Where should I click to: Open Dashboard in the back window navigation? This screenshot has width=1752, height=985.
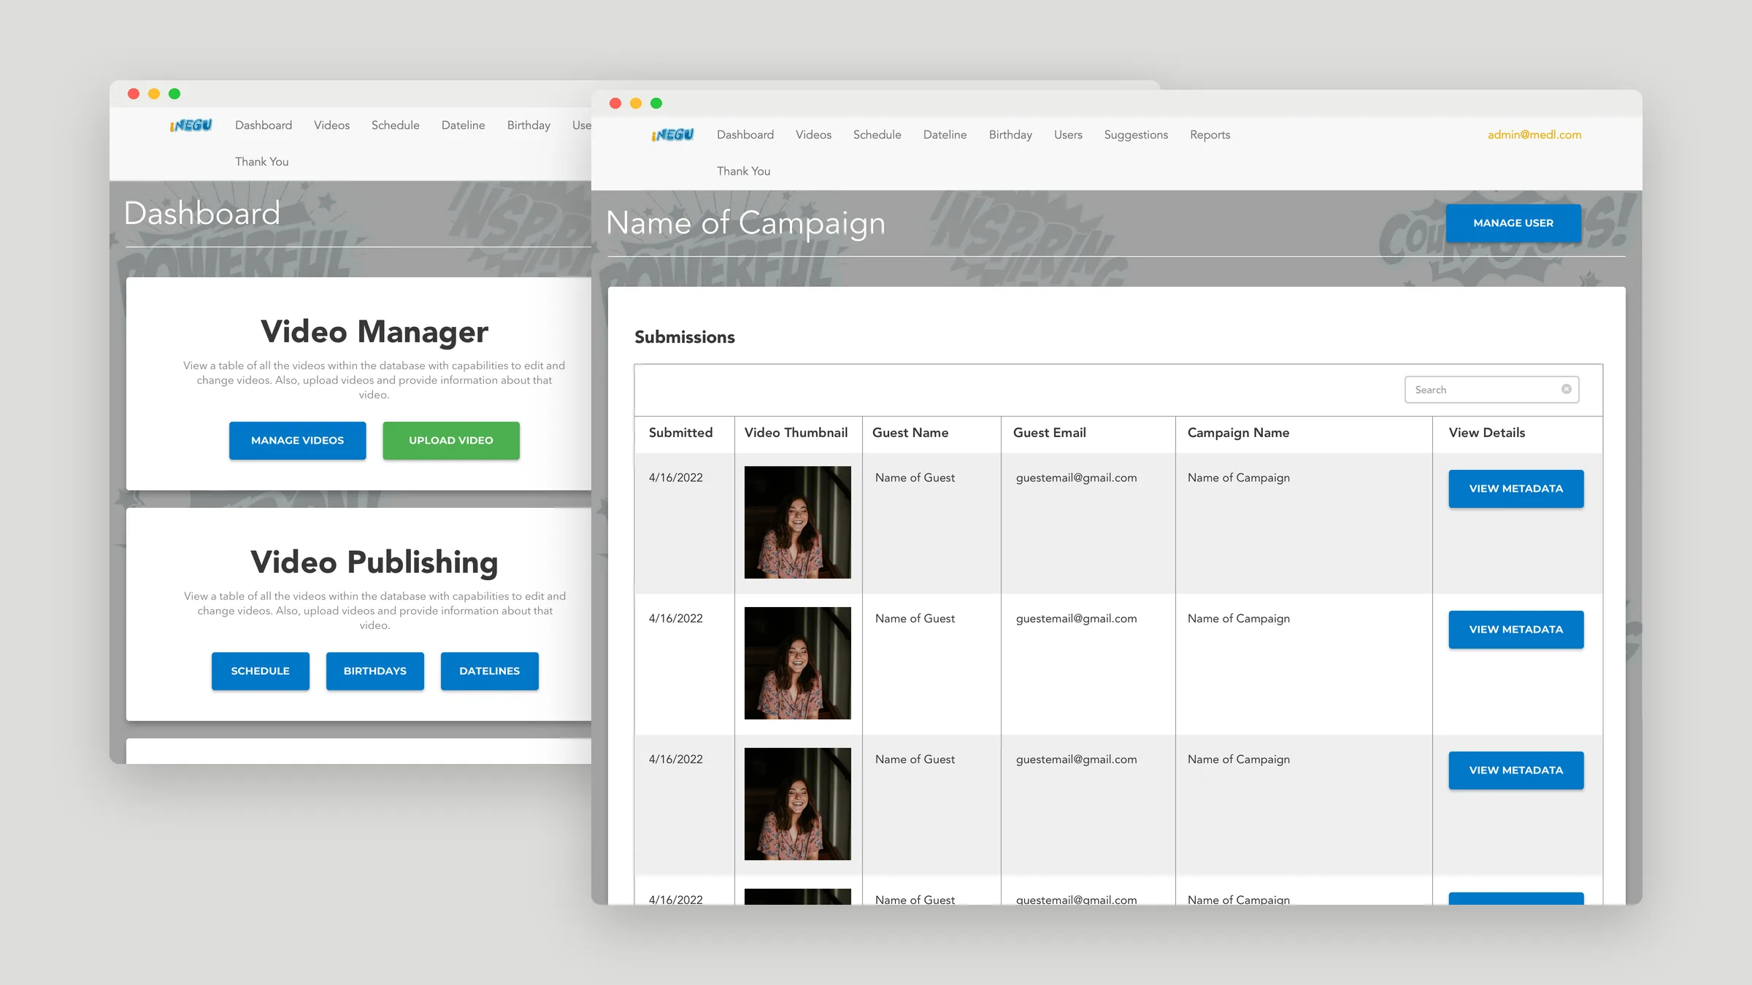point(264,125)
